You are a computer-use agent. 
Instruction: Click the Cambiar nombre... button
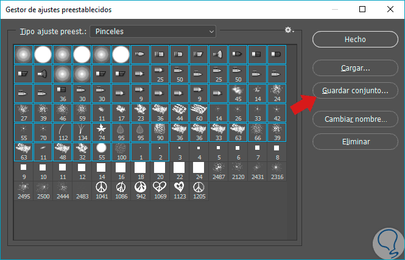(x=355, y=119)
